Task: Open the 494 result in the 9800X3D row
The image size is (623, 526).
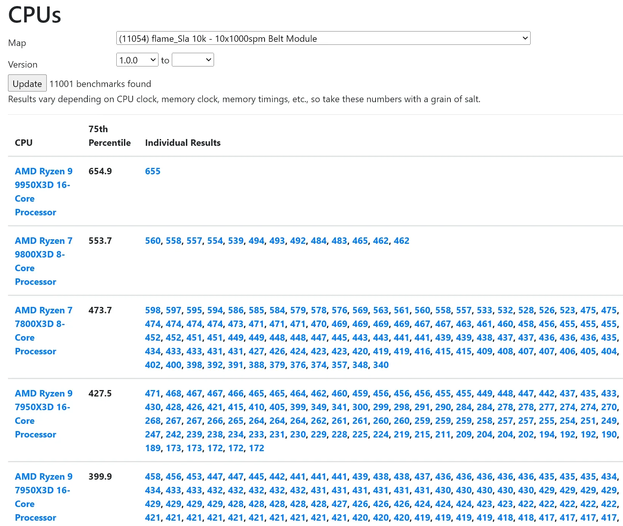Action: (x=257, y=241)
